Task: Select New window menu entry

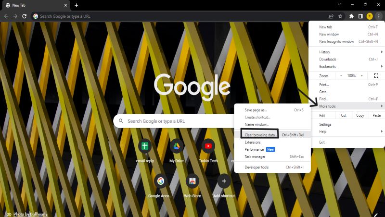Action: [x=346, y=34]
